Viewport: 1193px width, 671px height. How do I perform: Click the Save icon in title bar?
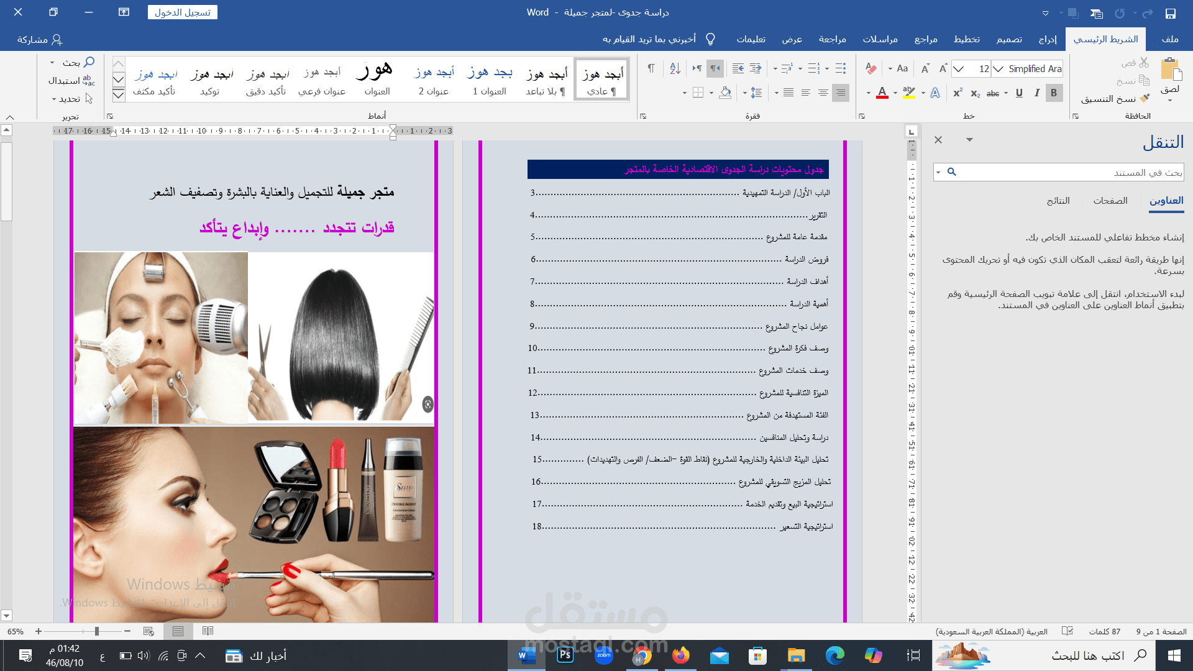[1171, 13]
